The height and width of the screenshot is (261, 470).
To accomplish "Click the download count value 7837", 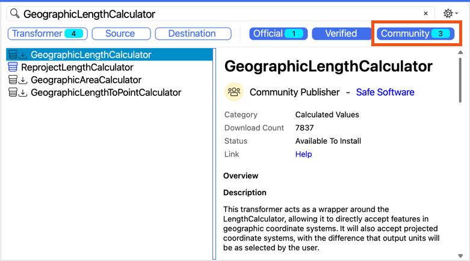I will click(305, 128).
